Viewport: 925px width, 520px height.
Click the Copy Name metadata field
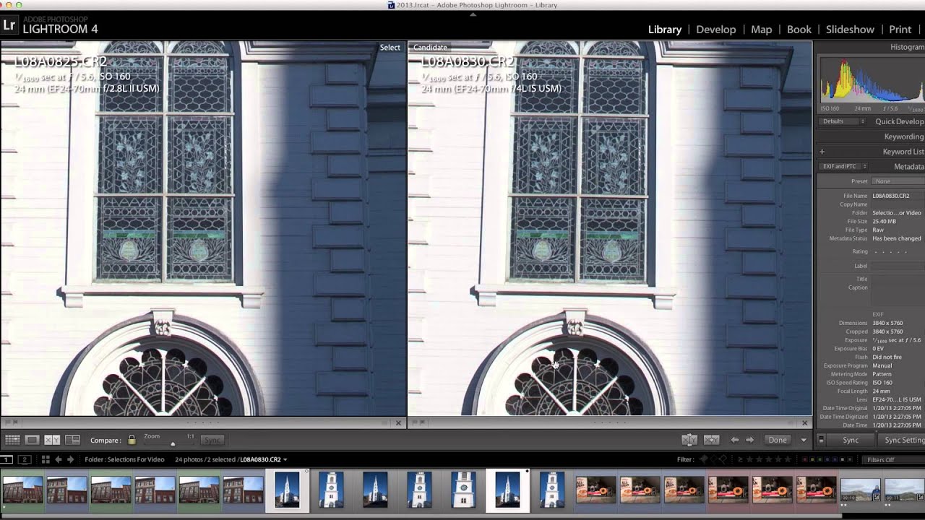pos(898,204)
